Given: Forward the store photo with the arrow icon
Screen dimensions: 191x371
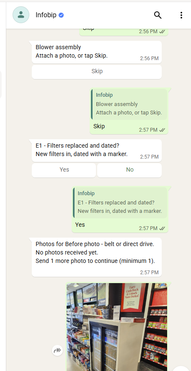Looking at the screenshot, I should click(57, 350).
